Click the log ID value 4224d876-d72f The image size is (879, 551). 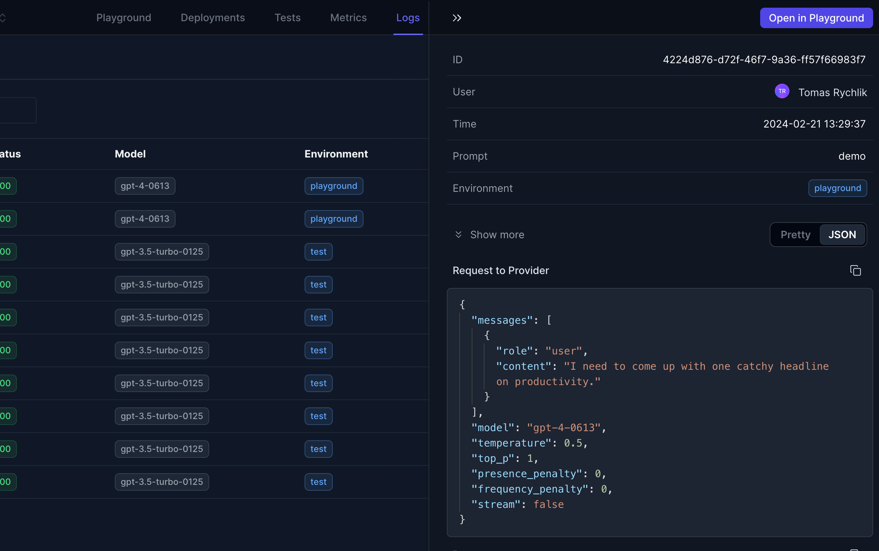click(764, 60)
